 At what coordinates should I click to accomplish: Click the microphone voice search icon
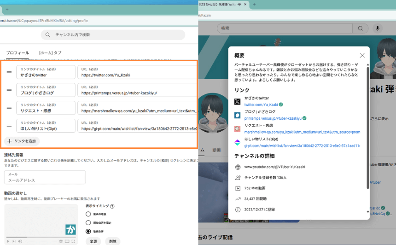[x=378, y=28]
